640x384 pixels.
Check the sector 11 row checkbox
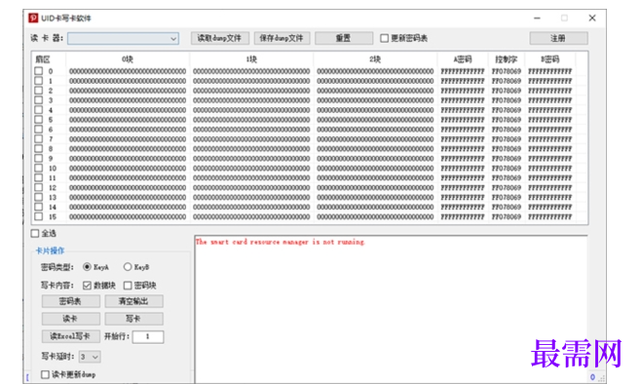[39, 177]
